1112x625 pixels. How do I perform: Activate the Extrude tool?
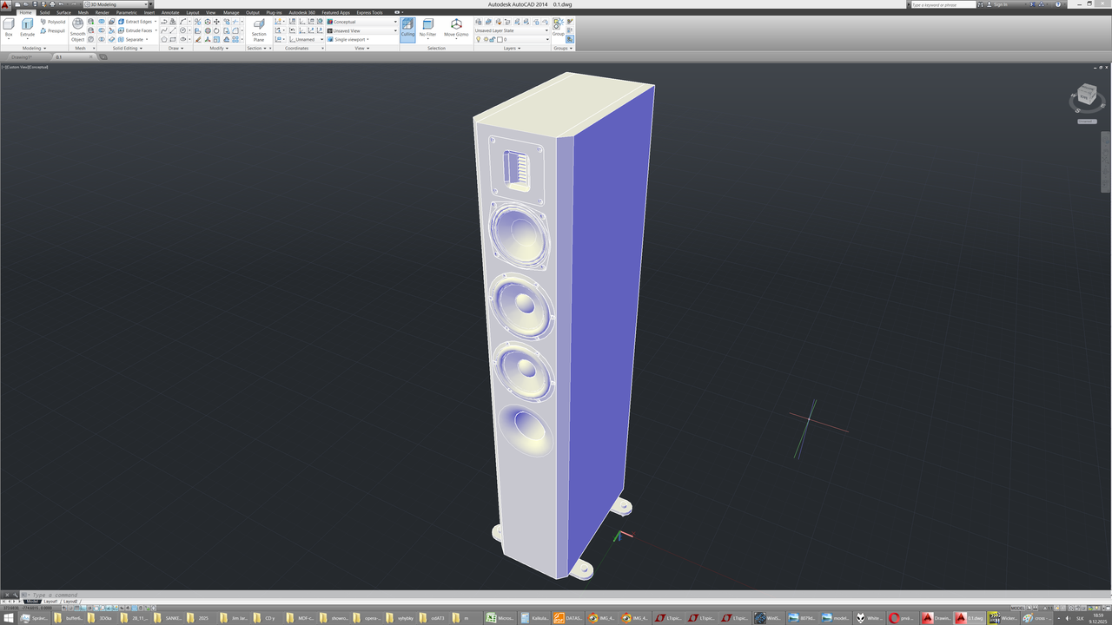coord(27,28)
